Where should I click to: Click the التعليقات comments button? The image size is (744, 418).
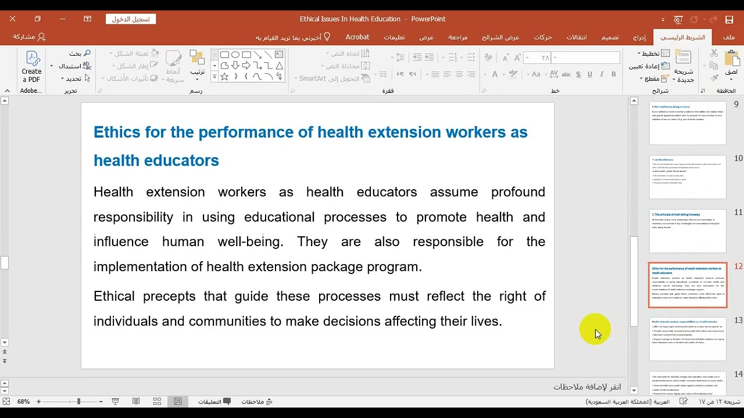pos(214,401)
